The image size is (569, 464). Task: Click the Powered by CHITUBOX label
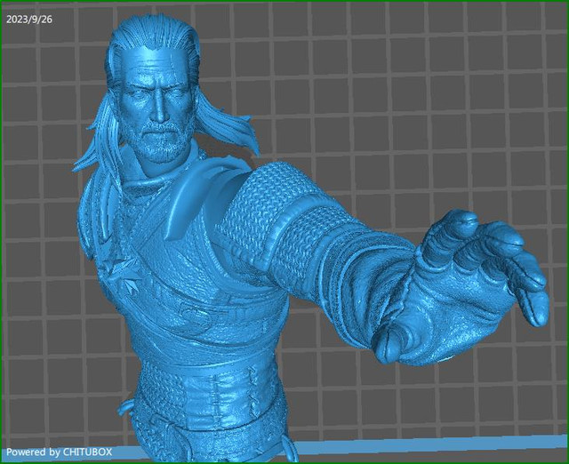[60, 452]
